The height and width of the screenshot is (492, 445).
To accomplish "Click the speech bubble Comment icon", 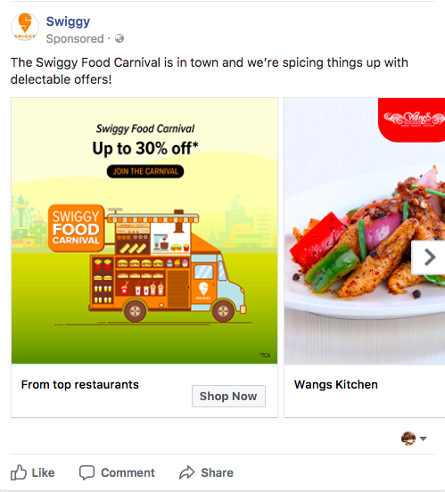I will pos(87,473).
